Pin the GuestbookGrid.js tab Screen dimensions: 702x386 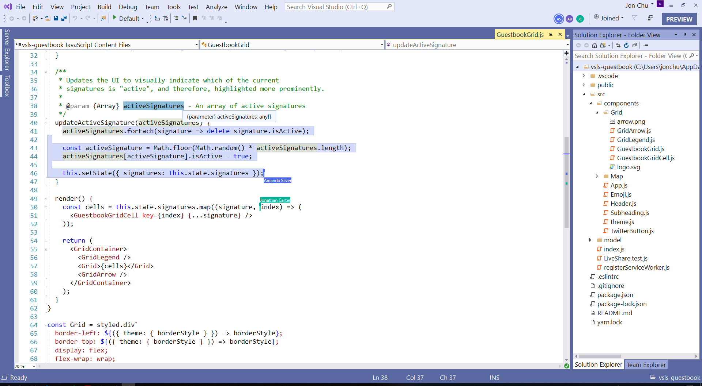point(551,35)
